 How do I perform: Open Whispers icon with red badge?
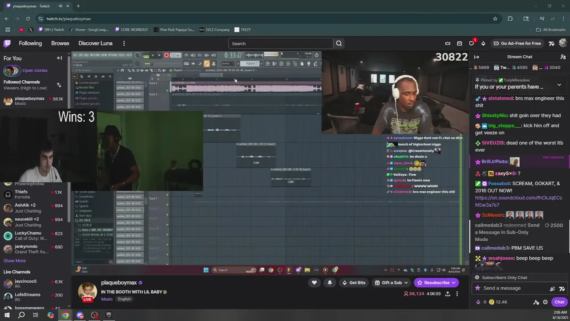(472, 43)
